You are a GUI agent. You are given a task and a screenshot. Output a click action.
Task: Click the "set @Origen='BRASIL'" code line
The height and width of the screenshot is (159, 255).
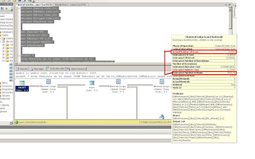[x=37, y=42]
